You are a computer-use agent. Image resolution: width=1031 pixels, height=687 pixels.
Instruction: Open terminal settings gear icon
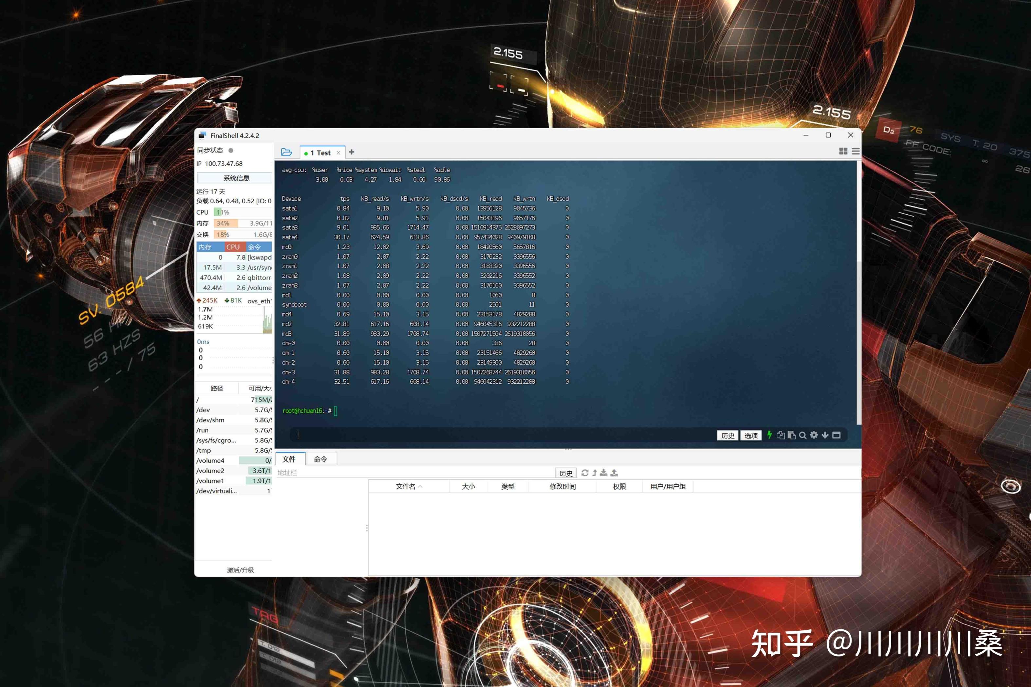(x=814, y=435)
